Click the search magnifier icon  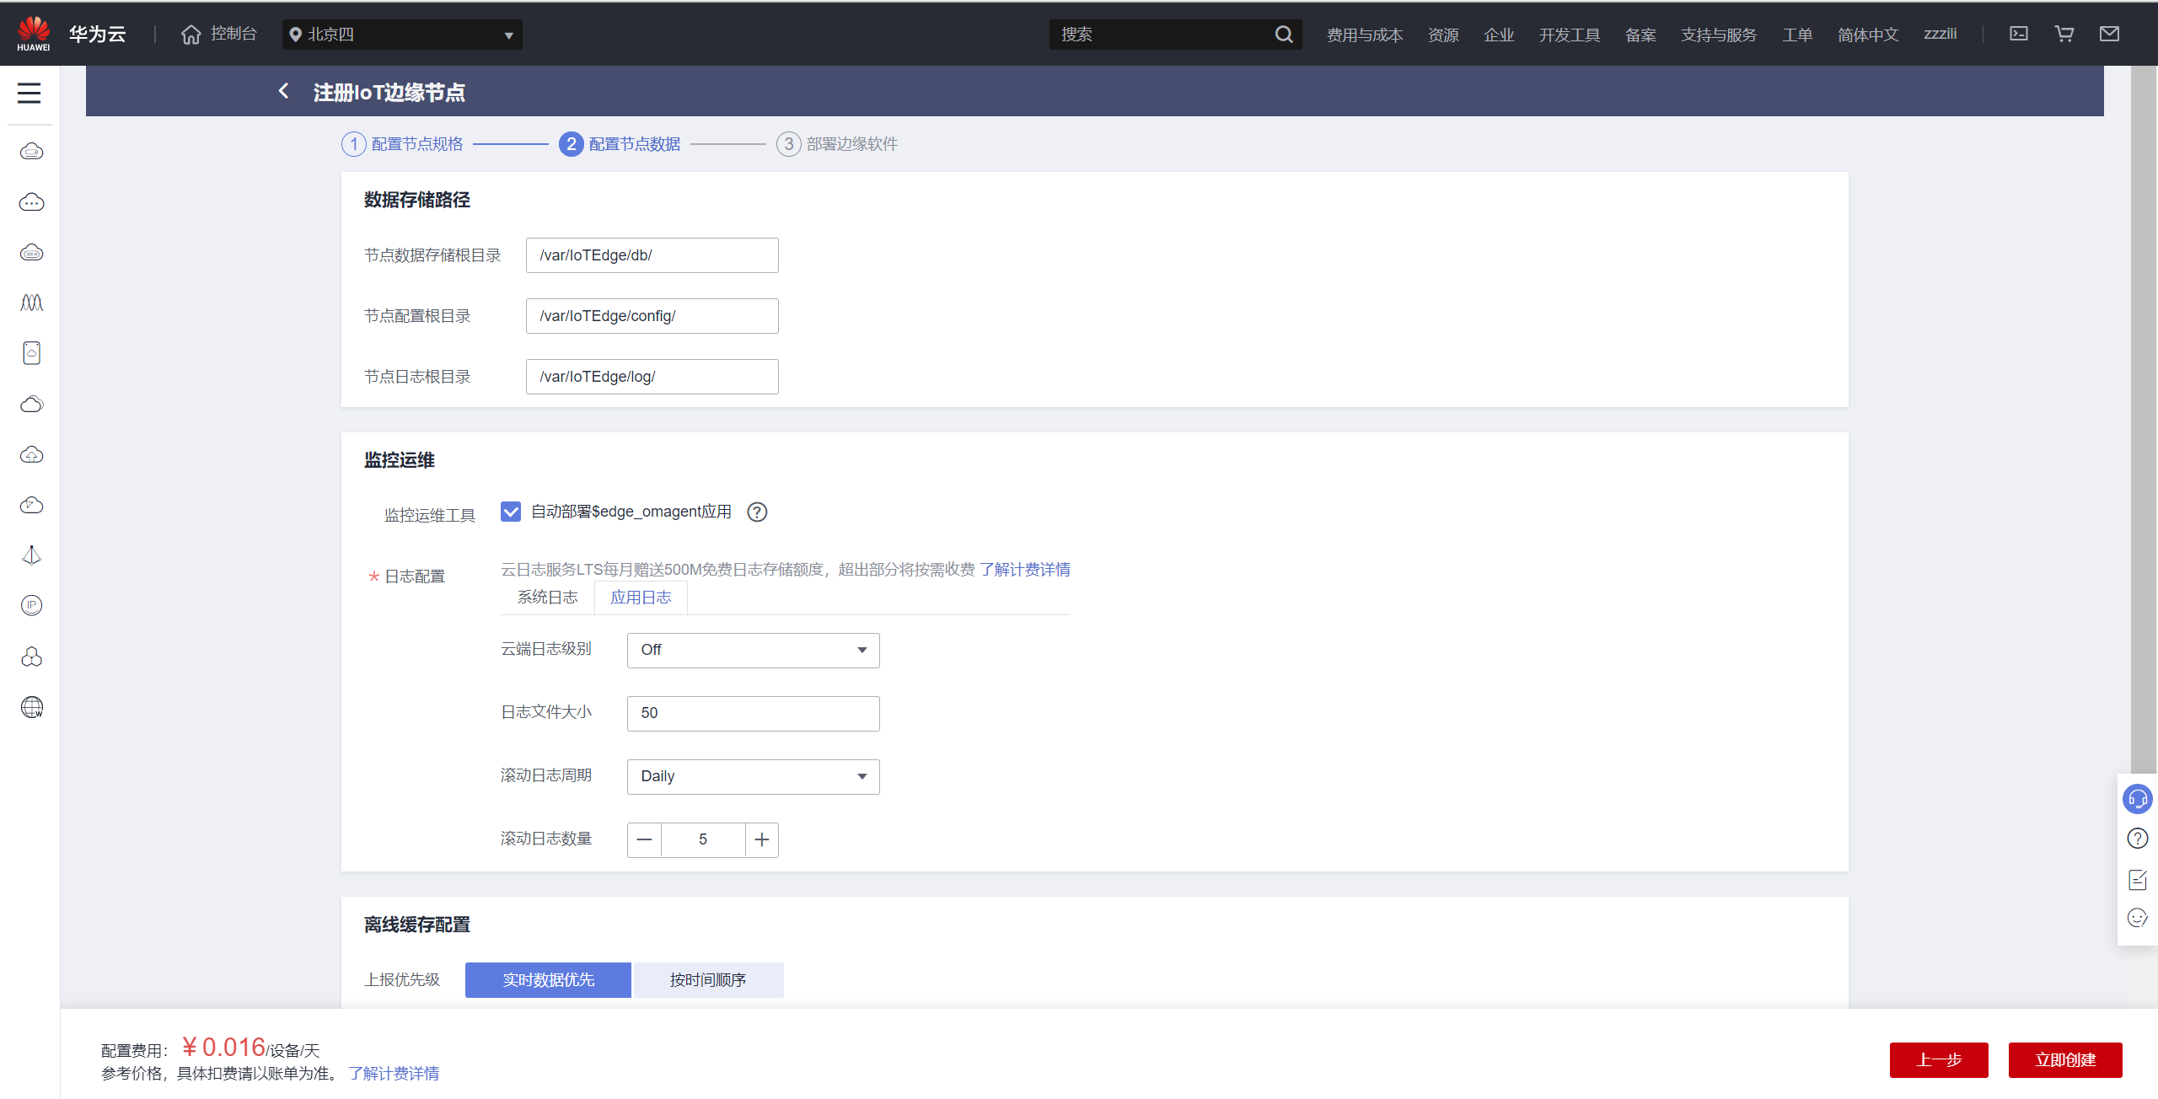(x=1284, y=35)
